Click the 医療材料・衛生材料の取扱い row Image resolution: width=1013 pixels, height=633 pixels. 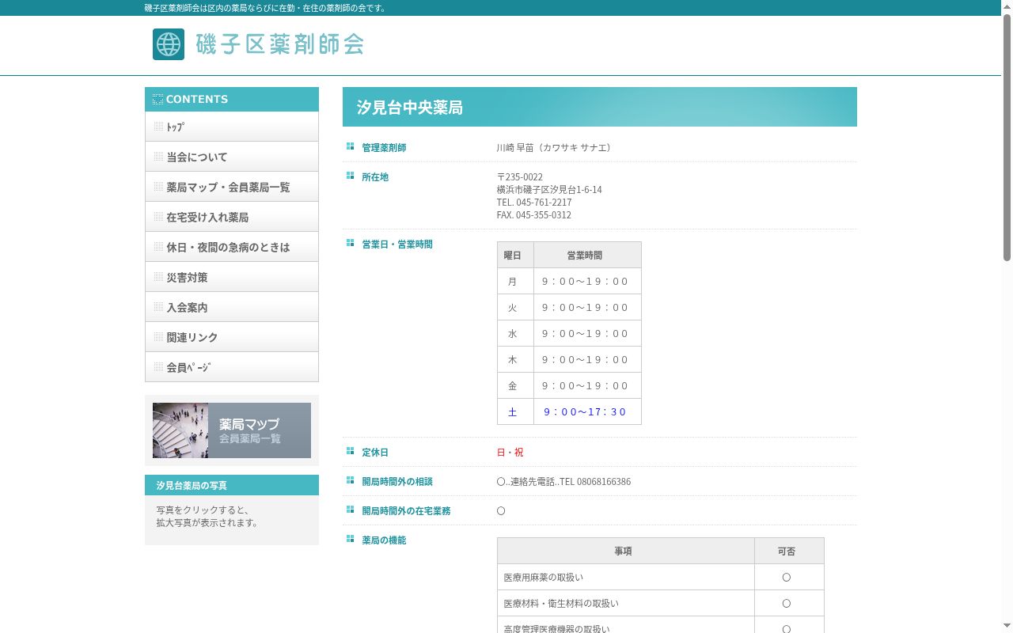[660, 603]
